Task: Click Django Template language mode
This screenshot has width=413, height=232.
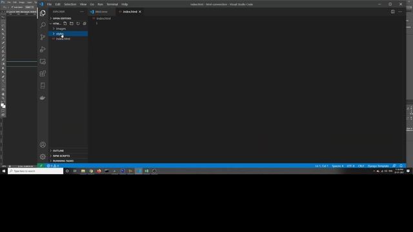Action: point(378,166)
